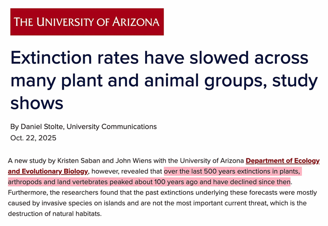Click the word "Furthermore" starting the sentence
Screen dimensions: 328x226
(26, 193)
